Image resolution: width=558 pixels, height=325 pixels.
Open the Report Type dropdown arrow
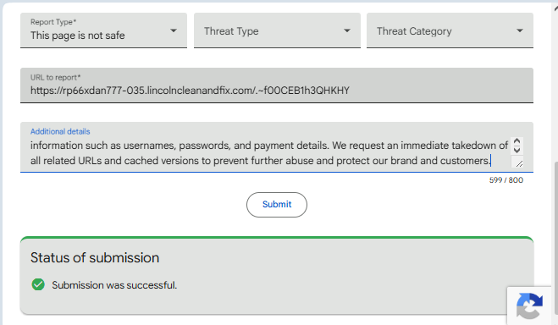tap(174, 30)
